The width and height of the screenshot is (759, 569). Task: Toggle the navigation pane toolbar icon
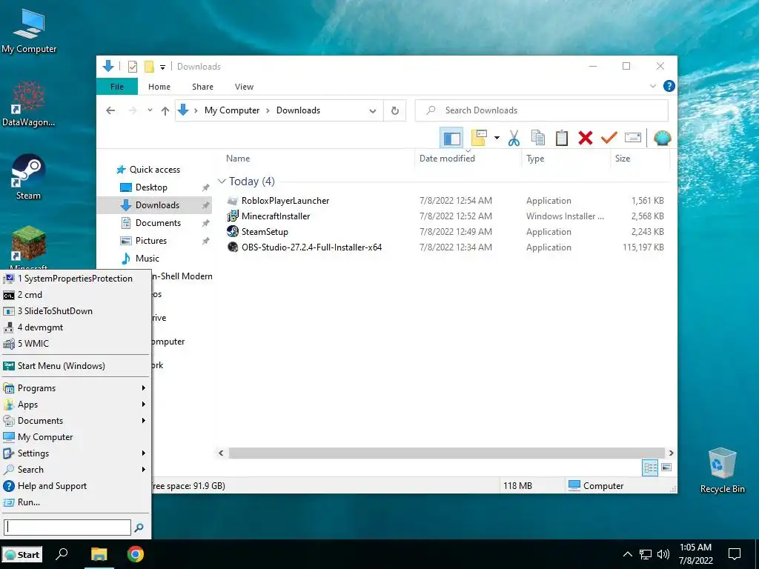coord(451,139)
